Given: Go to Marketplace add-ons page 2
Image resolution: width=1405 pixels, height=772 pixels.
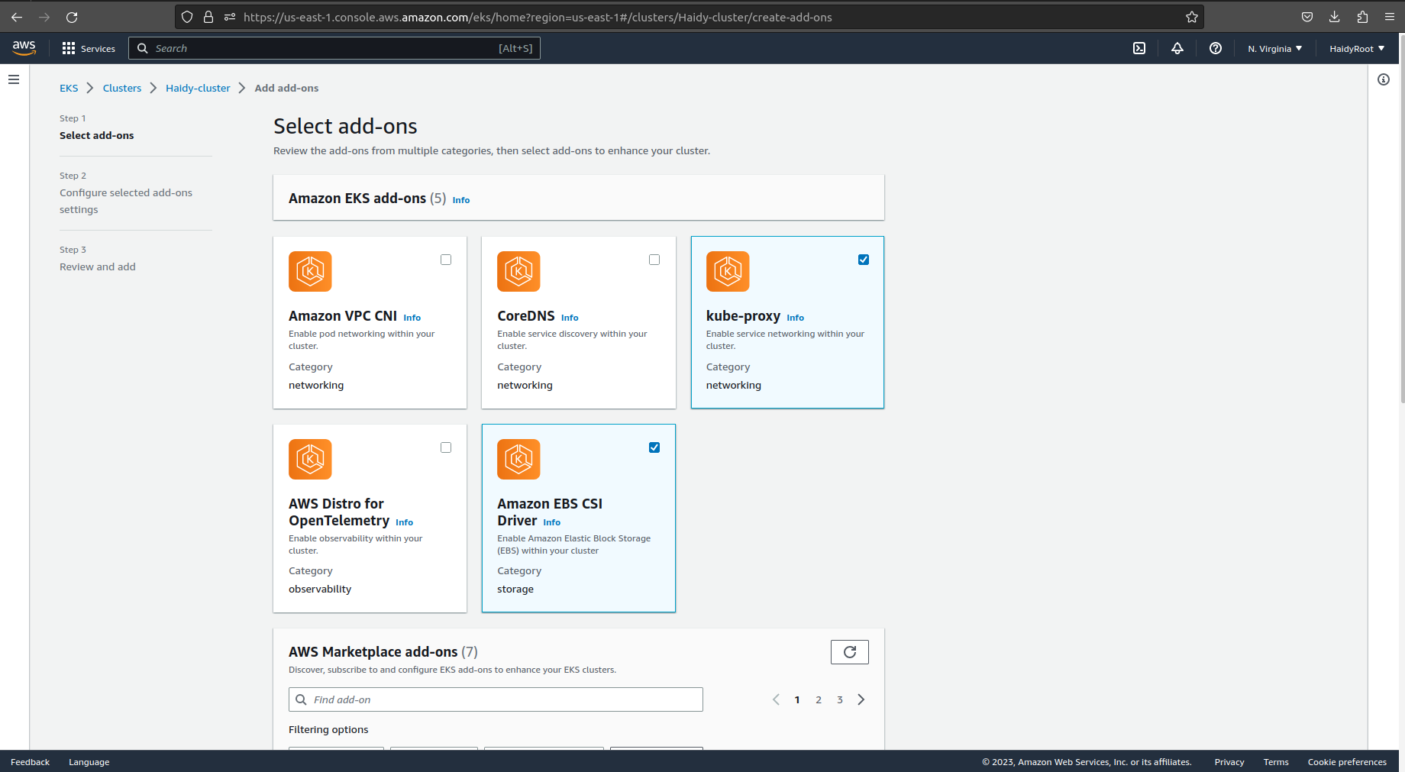Looking at the screenshot, I should click(819, 699).
